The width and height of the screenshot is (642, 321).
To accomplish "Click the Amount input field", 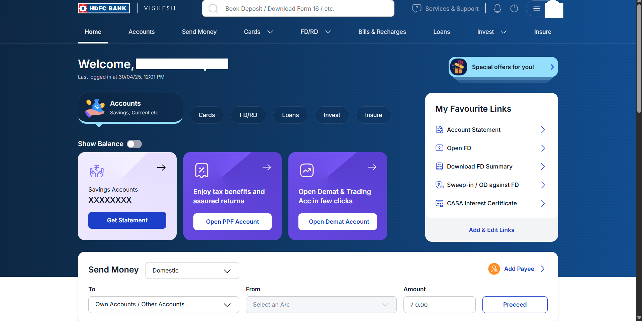I will [439, 305].
